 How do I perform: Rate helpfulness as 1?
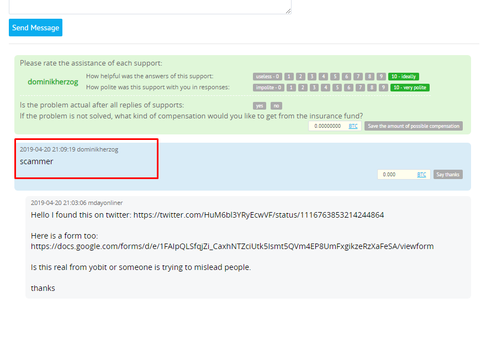point(289,77)
